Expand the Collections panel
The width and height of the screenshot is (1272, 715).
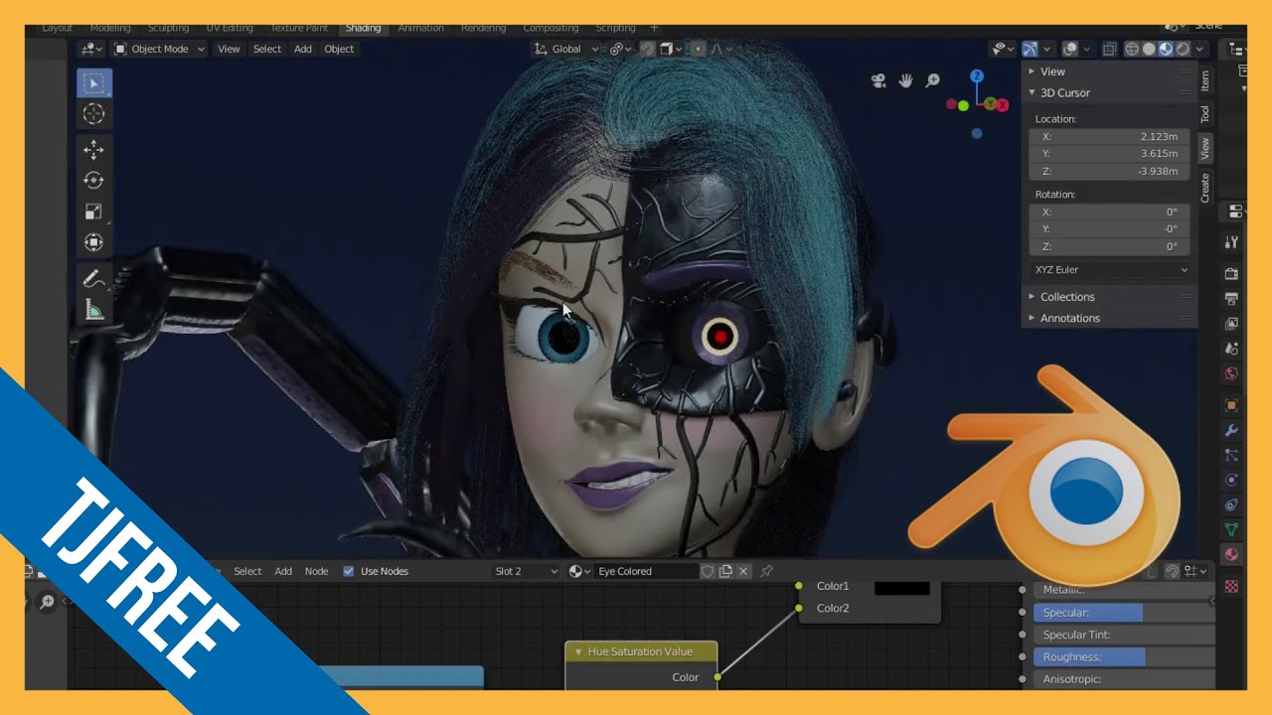click(1066, 296)
